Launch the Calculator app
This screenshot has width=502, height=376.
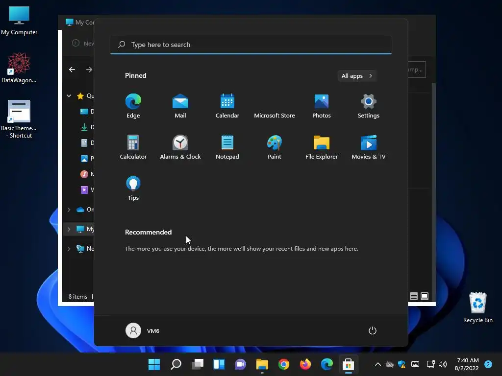(x=133, y=147)
